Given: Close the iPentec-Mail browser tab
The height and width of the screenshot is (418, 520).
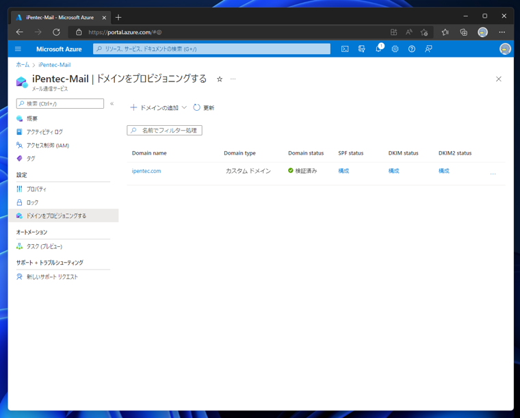Looking at the screenshot, I should pos(104,18).
